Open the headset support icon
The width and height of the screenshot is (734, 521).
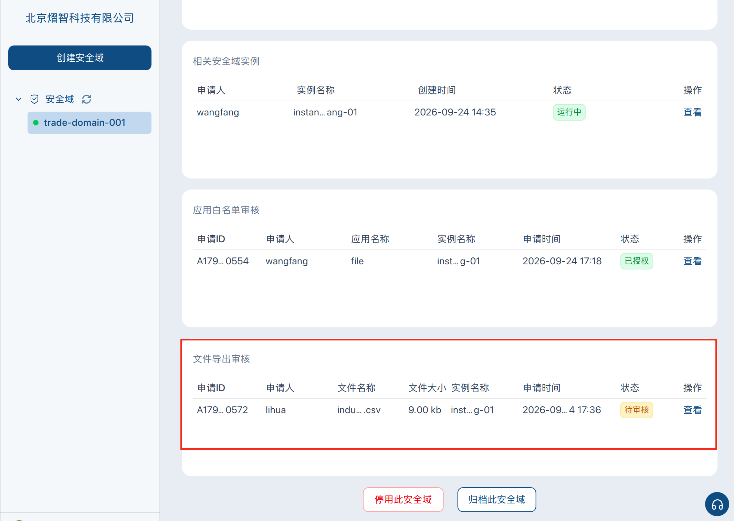coord(717,504)
